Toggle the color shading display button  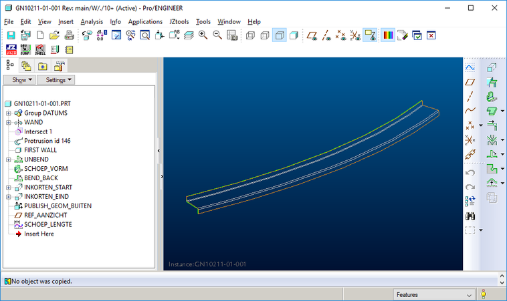tap(387, 35)
